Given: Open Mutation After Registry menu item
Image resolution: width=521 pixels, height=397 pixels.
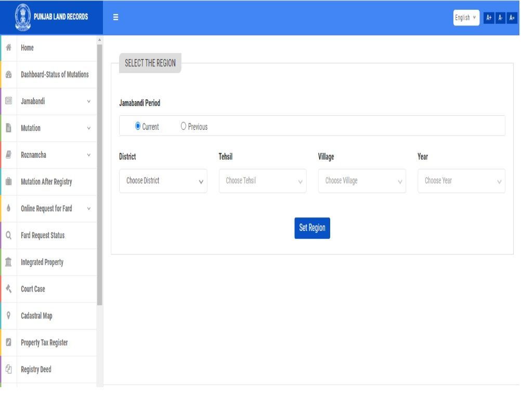Looking at the screenshot, I should click(x=46, y=182).
